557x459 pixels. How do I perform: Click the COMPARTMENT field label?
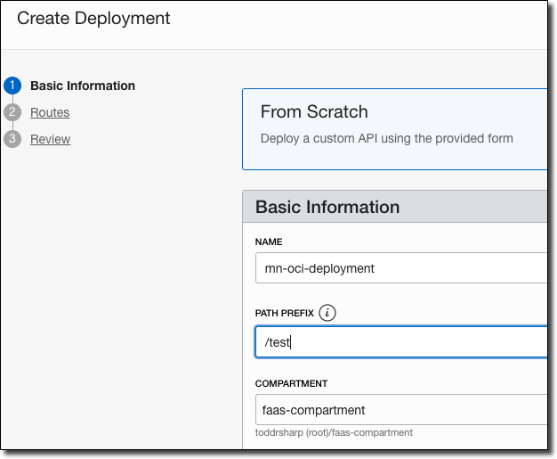[x=291, y=383]
